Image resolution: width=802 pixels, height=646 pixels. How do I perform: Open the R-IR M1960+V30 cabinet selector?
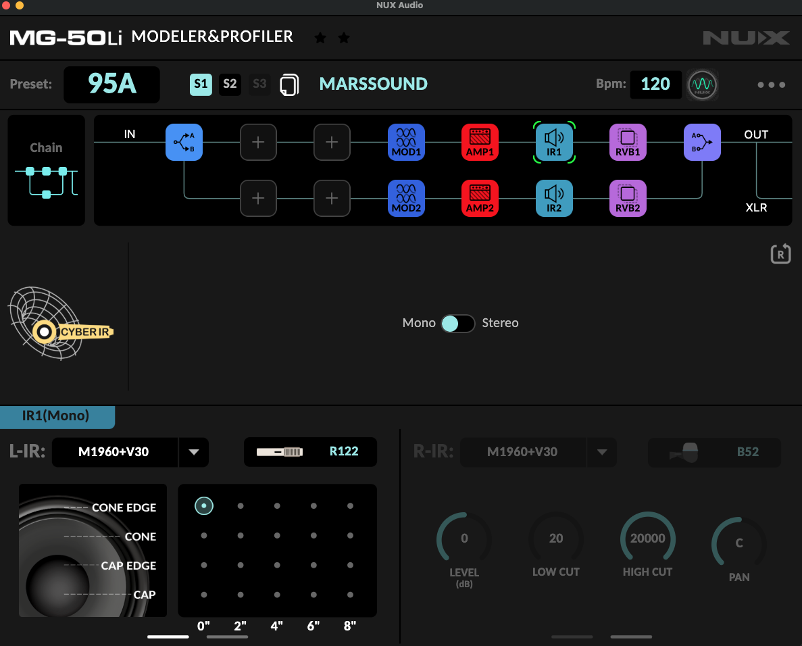523,452
